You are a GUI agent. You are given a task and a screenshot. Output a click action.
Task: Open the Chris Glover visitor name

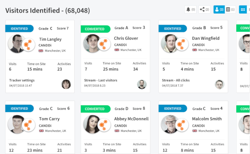pyautogui.click(x=126, y=38)
